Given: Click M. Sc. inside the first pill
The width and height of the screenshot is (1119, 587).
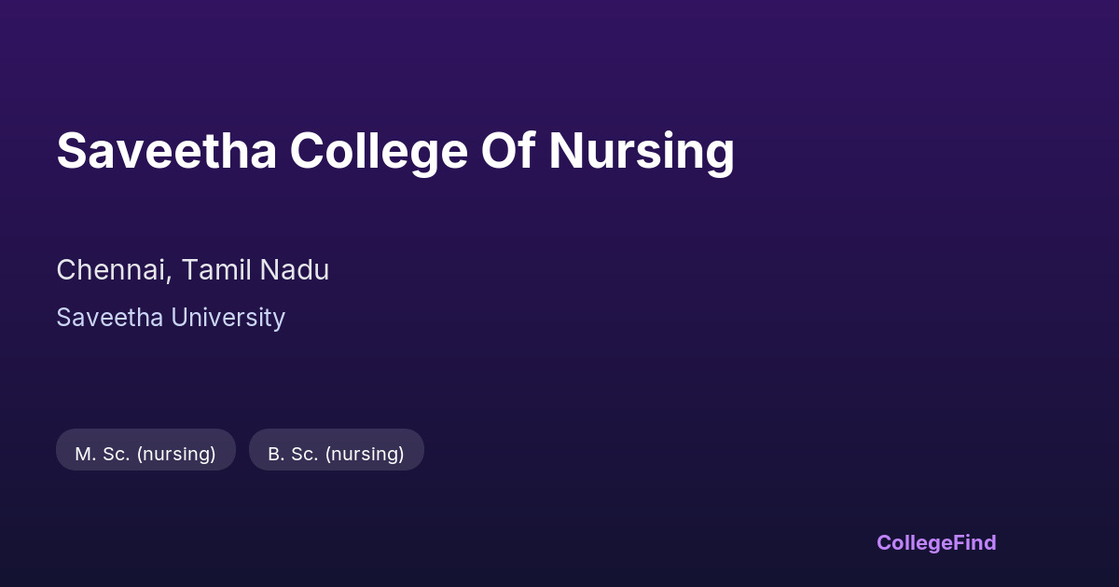Looking at the screenshot, I should pos(103,454).
